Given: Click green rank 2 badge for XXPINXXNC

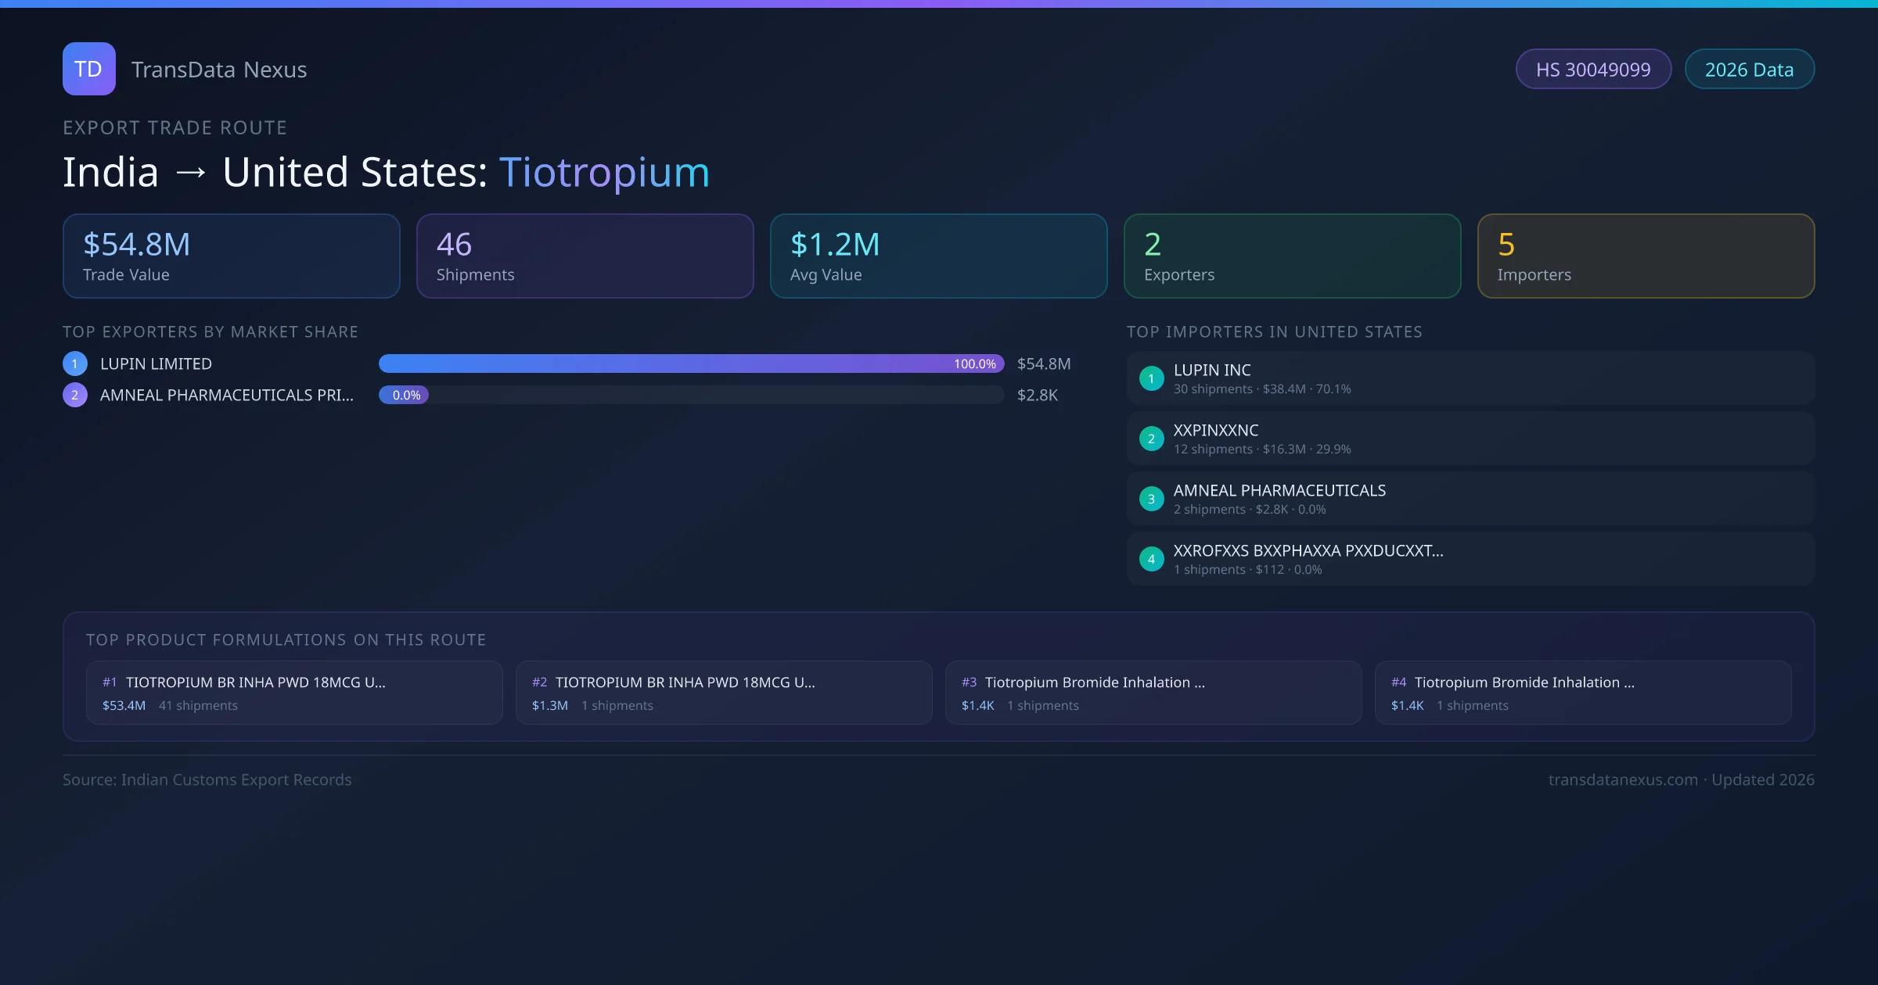Looking at the screenshot, I should [1151, 439].
